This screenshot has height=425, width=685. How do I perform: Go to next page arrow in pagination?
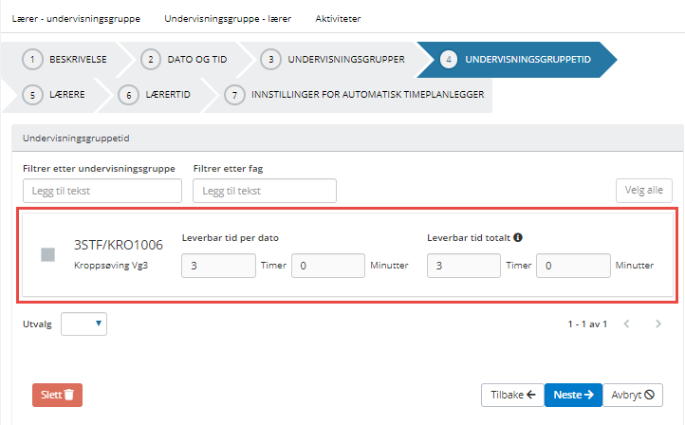click(657, 323)
